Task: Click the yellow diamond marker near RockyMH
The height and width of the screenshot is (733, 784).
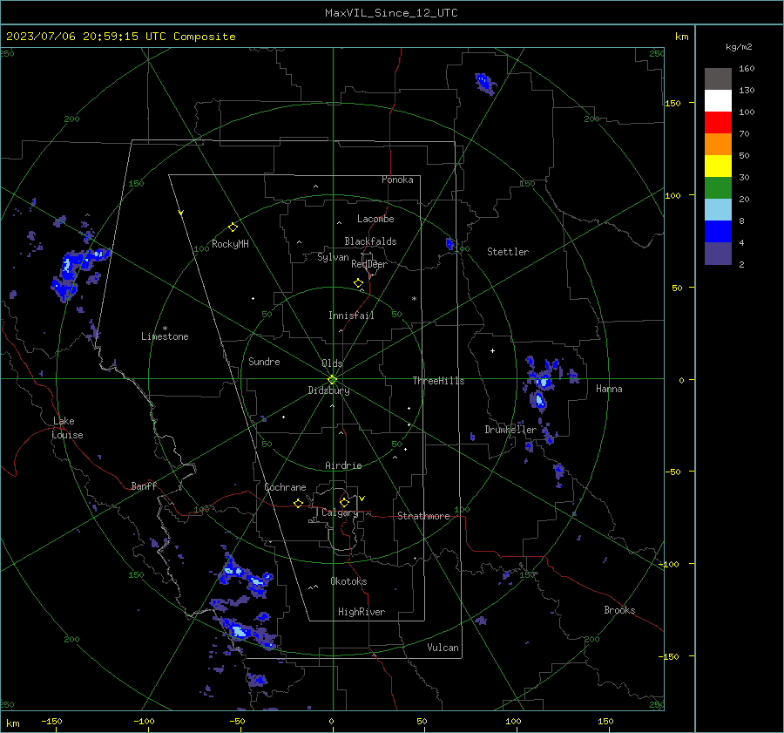Action: (x=233, y=227)
